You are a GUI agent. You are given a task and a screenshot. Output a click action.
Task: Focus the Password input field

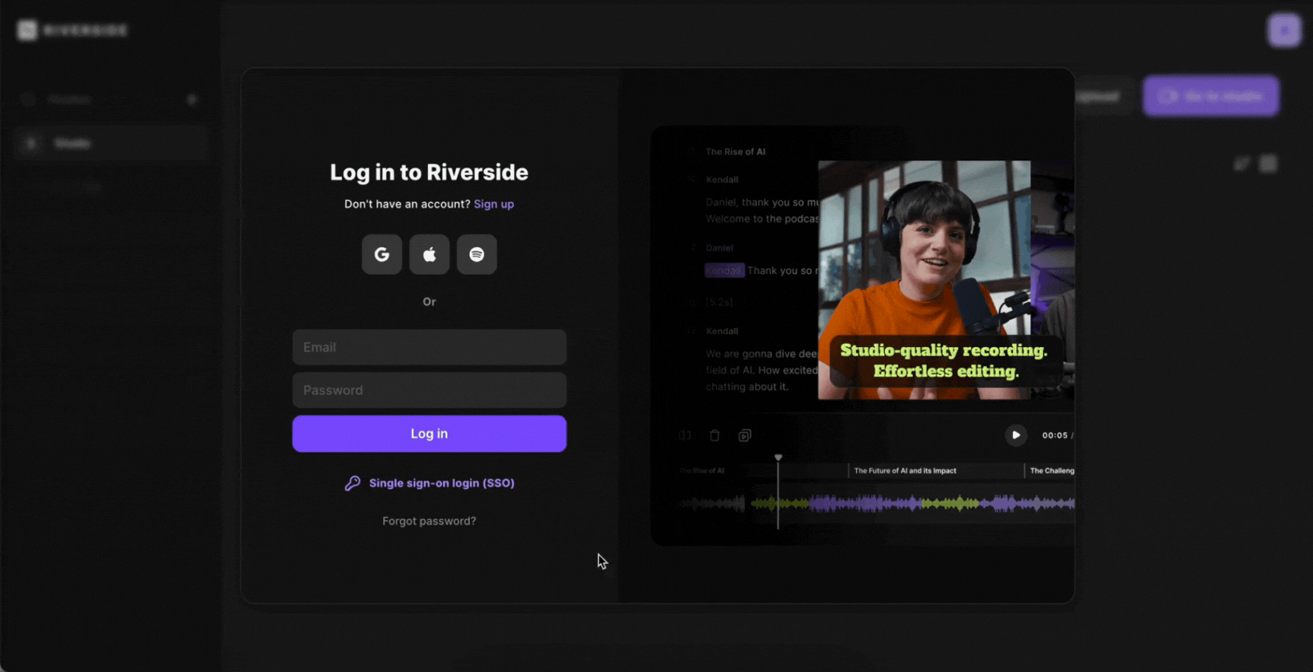[x=430, y=390]
